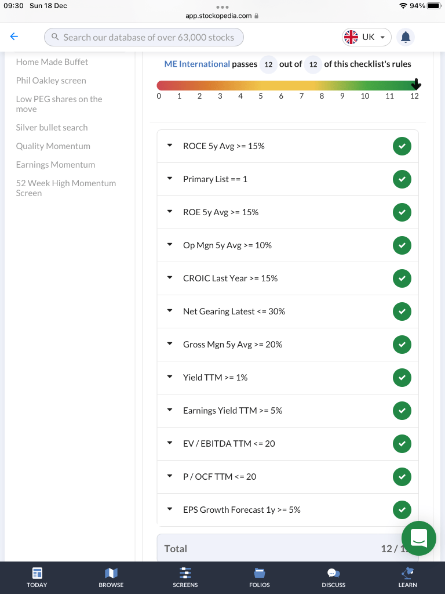This screenshot has height=594, width=445.
Task: Click the Net Gearing Latest green checkmark
Action: pos(402,312)
